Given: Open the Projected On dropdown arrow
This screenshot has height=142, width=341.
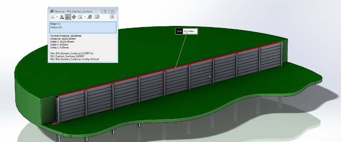Looking at the screenshot, I should click(x=85, y=17).
